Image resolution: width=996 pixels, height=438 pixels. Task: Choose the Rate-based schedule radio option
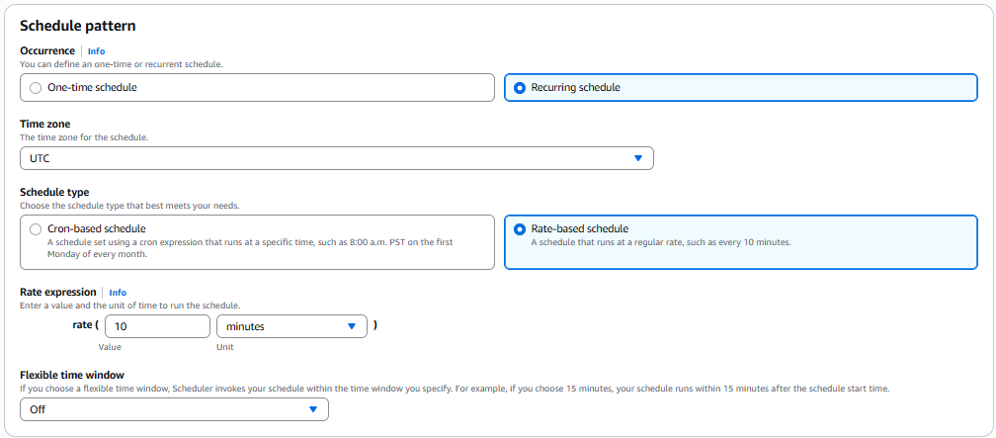pyautogui.click(x=521, y=229)
